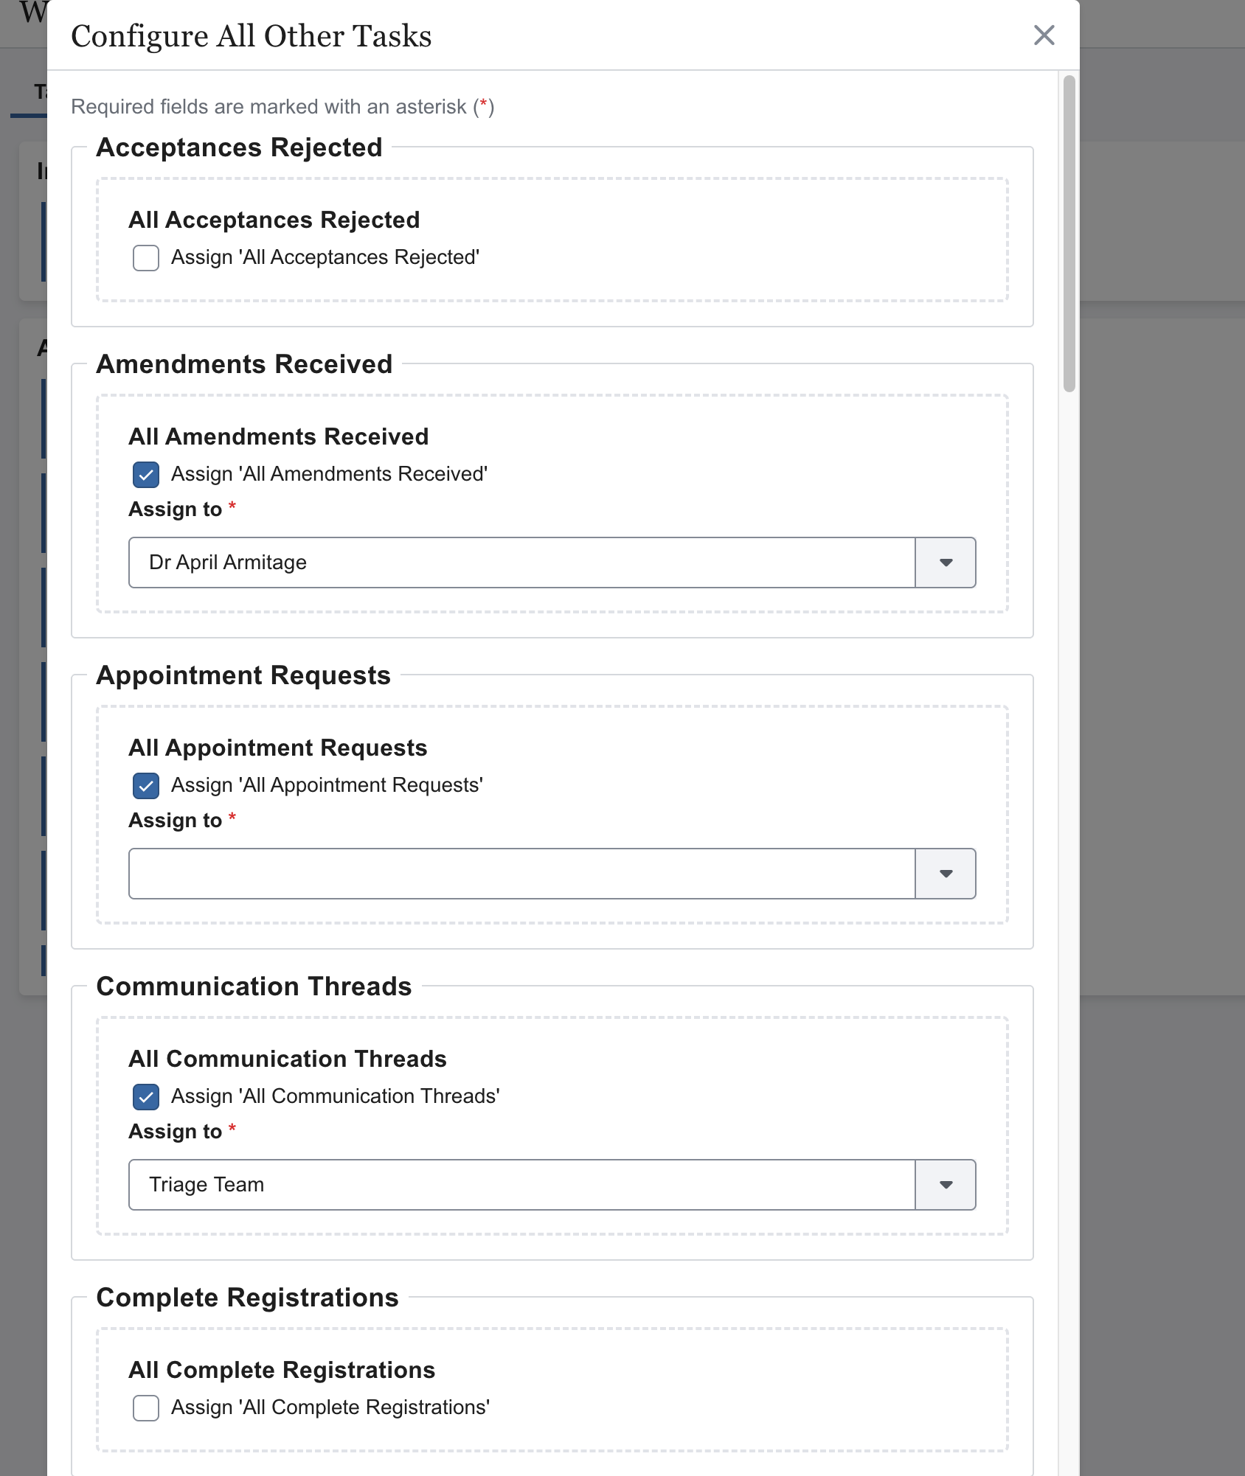Screen dimensions: 1245x1476
Task: Click the "Assign 'All Acceptances Rejected'" label text
Action: point(325,257)
